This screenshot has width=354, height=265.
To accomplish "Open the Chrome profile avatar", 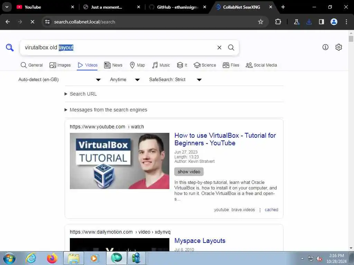I will 334,22.
